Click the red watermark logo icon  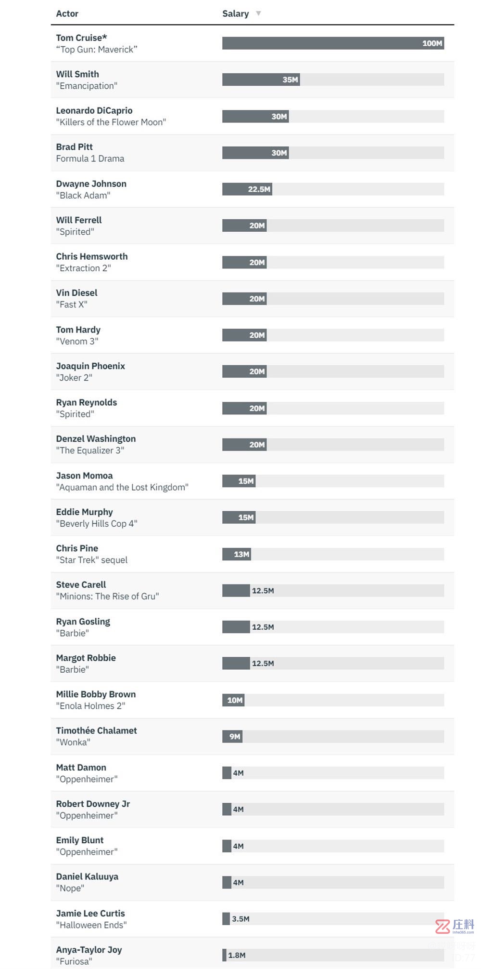click(x=443, y=926)
